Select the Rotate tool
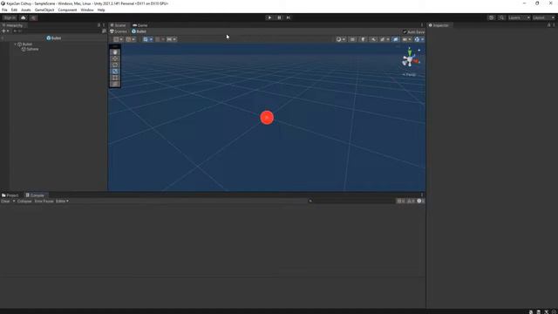Viewport: 558px width, 314px height. (115, 65)
